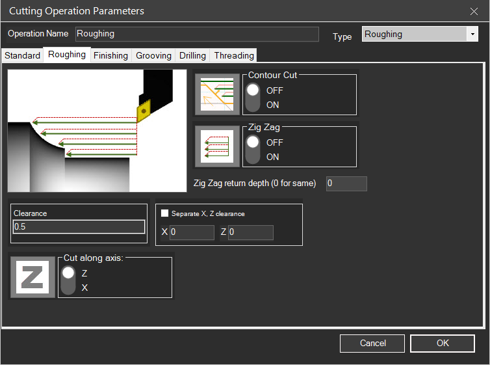Switch to the Standard tab
The height and width of the screenshot is (365, 490).
pyautogui.click(x=22, y=55)
